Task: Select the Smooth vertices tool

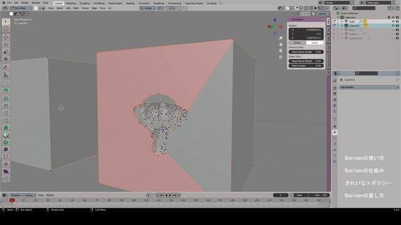Action: click(6, 149)
